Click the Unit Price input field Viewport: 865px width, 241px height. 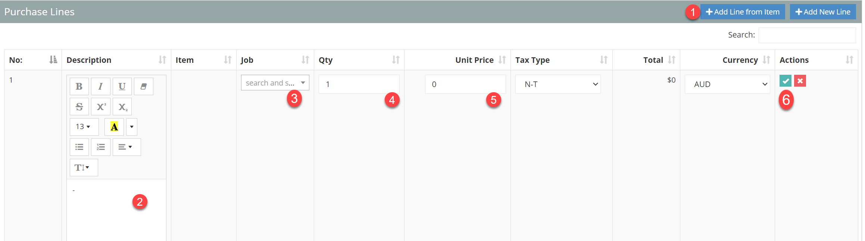[465, 84]
